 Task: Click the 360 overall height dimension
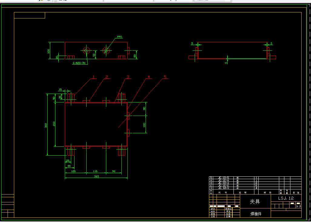(x=46, y=125)
